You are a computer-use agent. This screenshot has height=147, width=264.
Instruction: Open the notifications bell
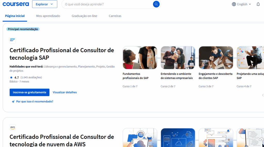pos(258,4)
